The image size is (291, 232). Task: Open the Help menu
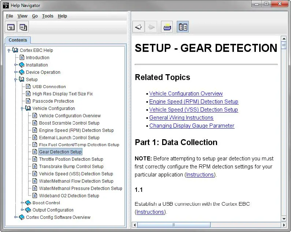pyautogui.click(x=62, y=16)
